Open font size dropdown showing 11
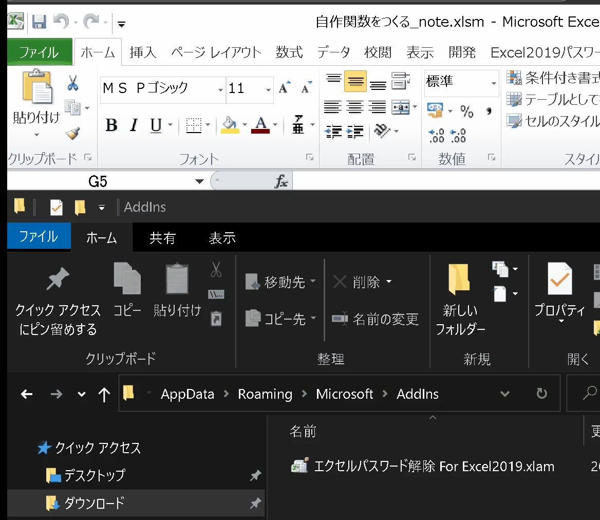600x520 pixels. [268, 90]
